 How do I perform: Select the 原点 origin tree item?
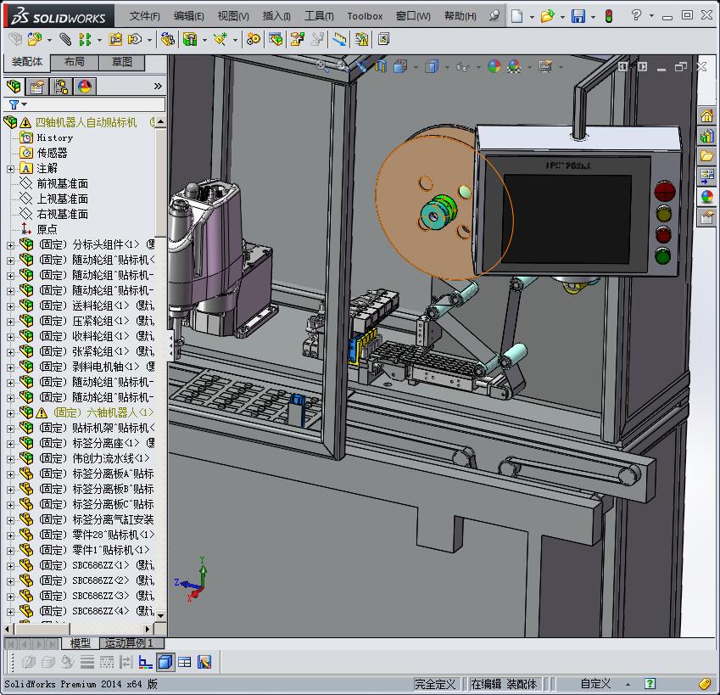[x=47, y=230]
